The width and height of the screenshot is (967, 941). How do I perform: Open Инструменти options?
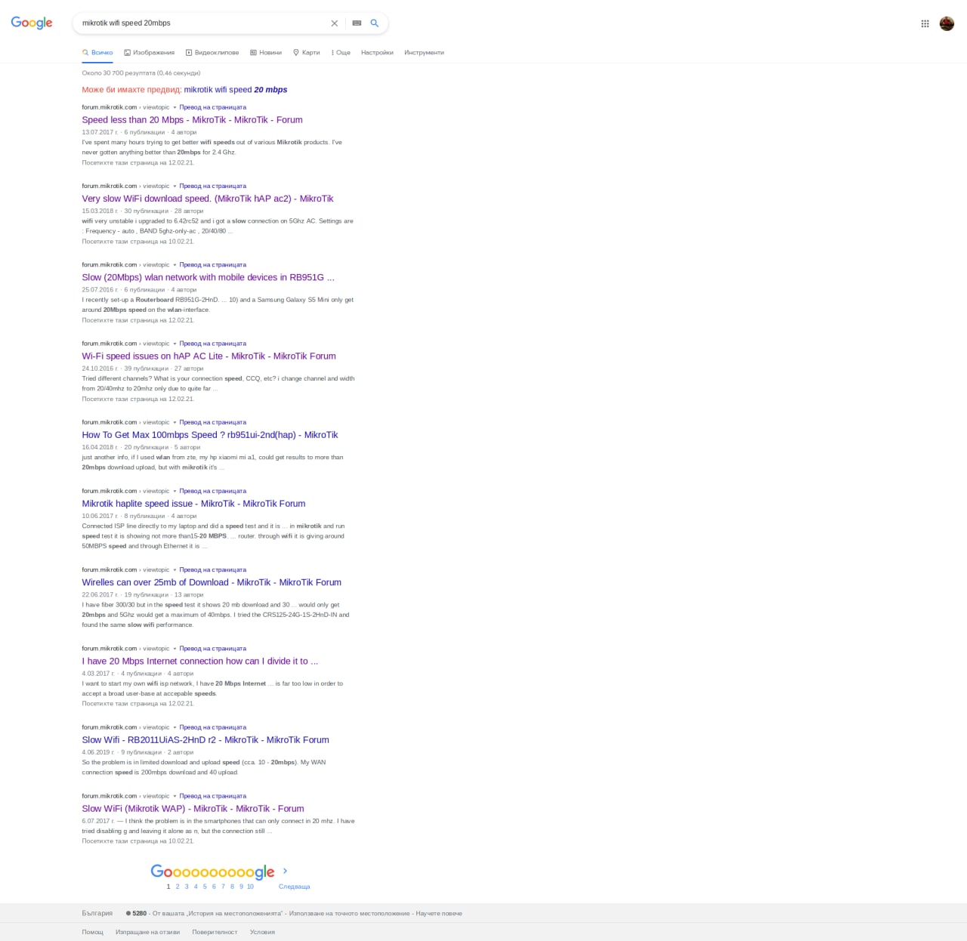[424, 53]
